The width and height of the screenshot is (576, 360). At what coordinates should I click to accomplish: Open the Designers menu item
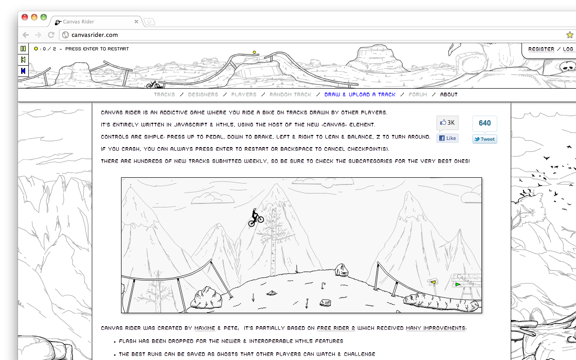pyautogui.click(x=203, y=94)
